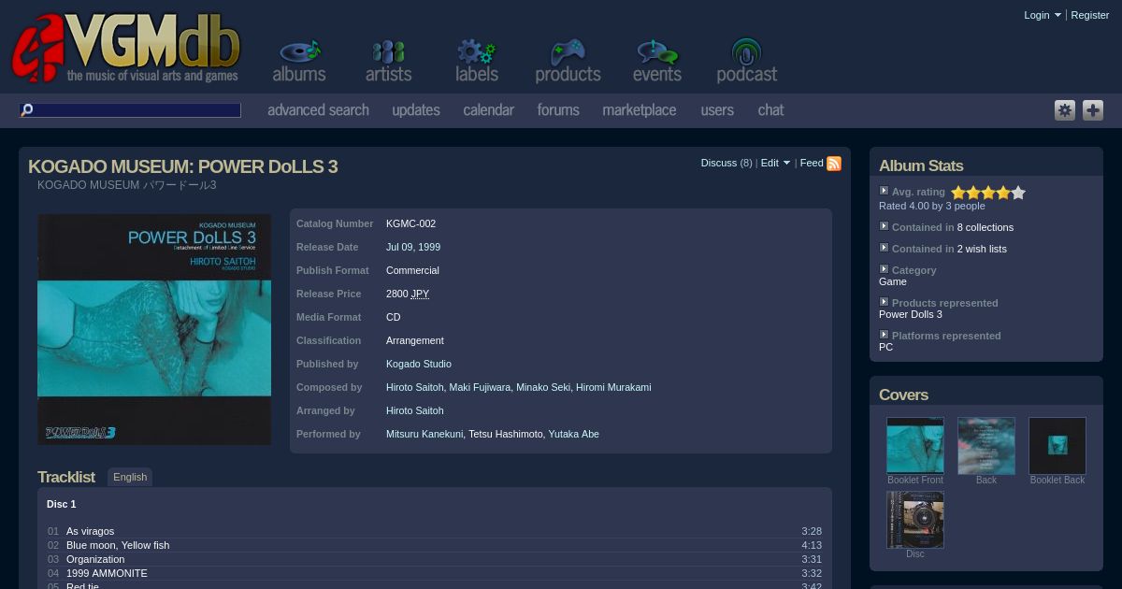Select track 'As viragos'
This screenshot has width=1122, height=589.
click(91, 531)
